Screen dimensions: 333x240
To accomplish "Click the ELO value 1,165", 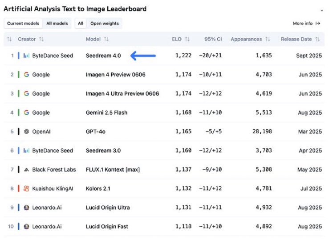I will tap(183, 132).
